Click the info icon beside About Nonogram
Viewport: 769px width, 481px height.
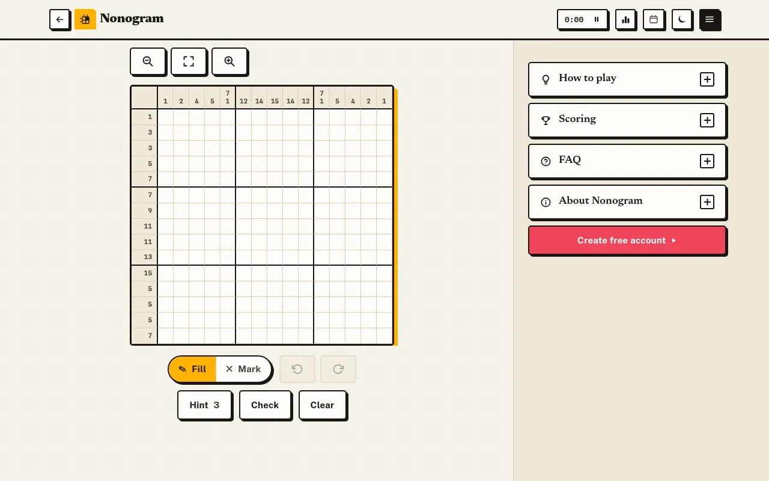click(x=546, y=202)
